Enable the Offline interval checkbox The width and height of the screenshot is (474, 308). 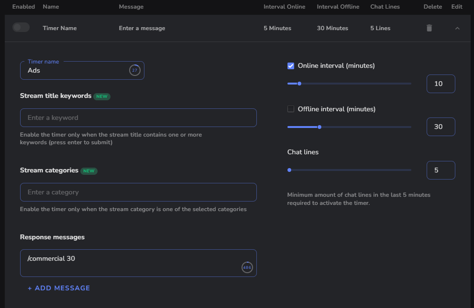pos(291,109)
